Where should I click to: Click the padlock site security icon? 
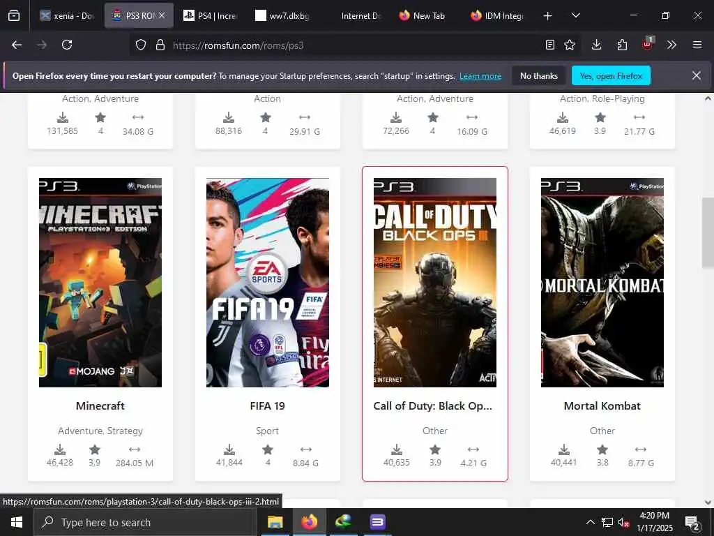pyautogui.click(x=160, y=45)
